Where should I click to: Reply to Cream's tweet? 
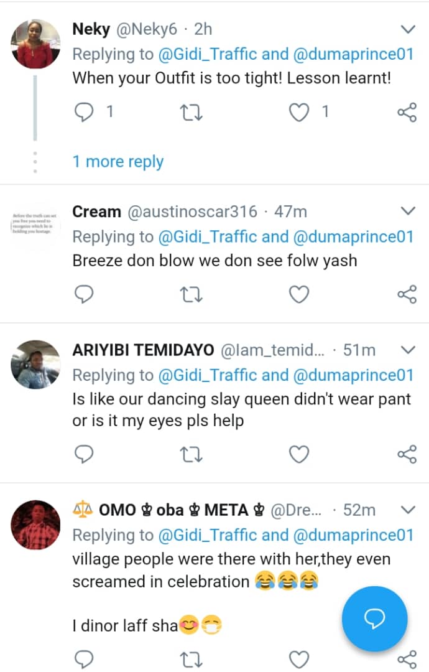[83, 295]
